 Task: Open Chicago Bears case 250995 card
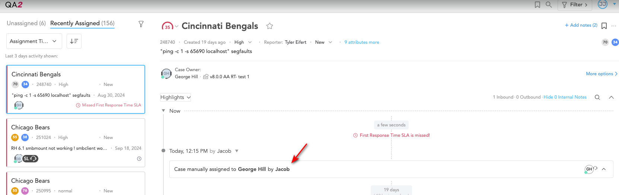click(x=76, y=184)
